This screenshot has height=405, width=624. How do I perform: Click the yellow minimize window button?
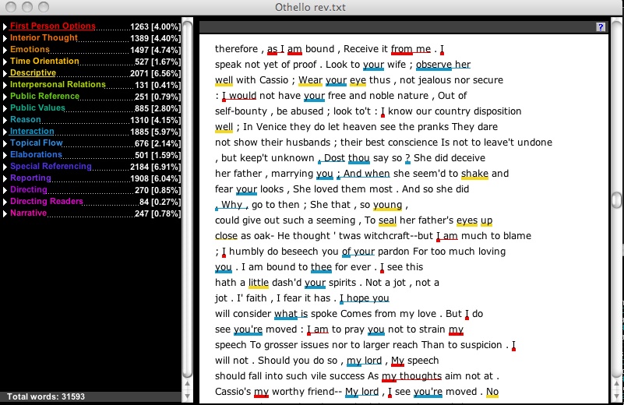click(x=25, y=7)
